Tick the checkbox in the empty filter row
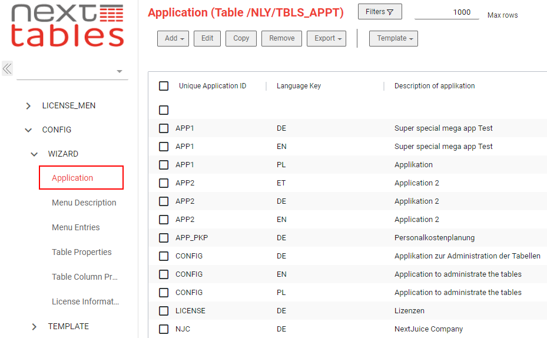Viewport: 547px width, 338px height. coord(164,110)
